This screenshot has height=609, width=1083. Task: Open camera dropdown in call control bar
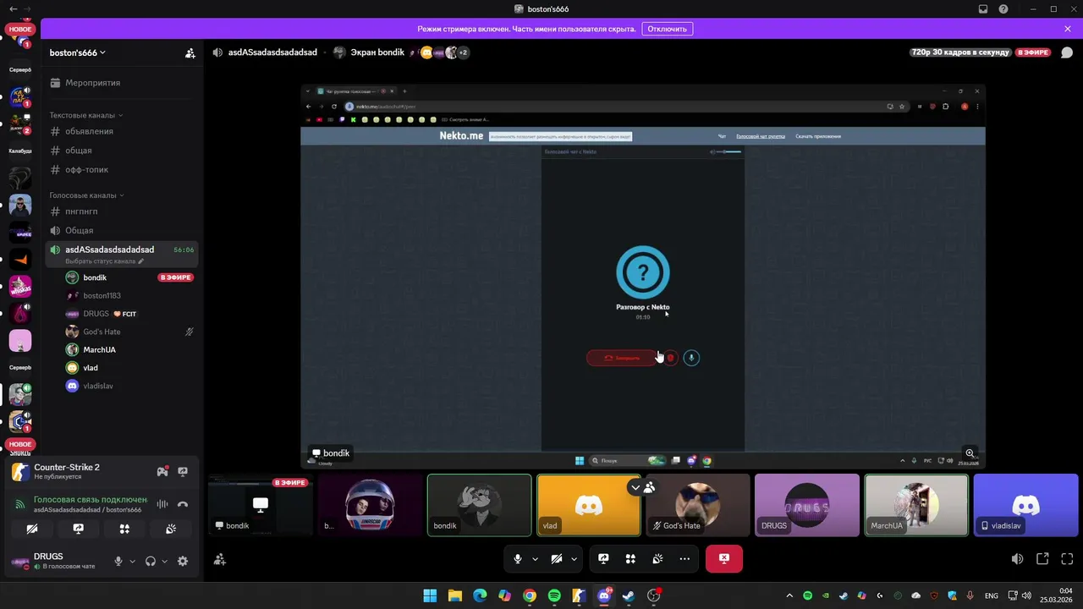[574, 559]
